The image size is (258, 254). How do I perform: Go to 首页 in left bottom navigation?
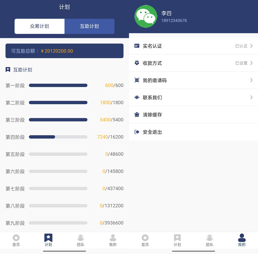click(16, 240)
